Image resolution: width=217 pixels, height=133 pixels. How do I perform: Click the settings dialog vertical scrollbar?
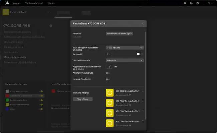click(145, 75)
